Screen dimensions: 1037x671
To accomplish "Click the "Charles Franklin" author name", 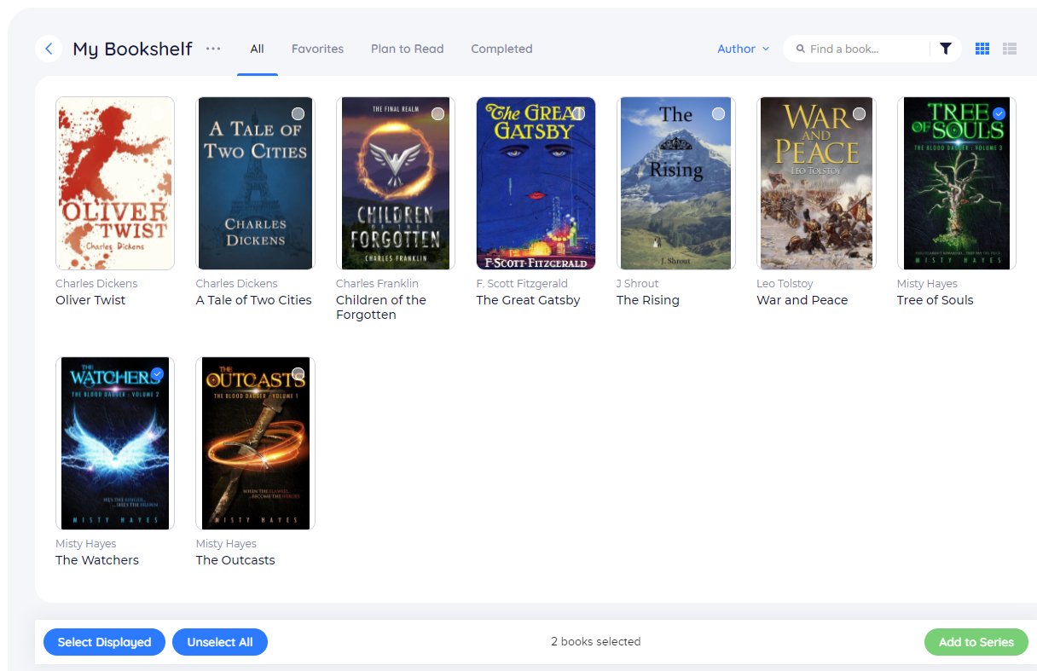I will click(377, 283).
